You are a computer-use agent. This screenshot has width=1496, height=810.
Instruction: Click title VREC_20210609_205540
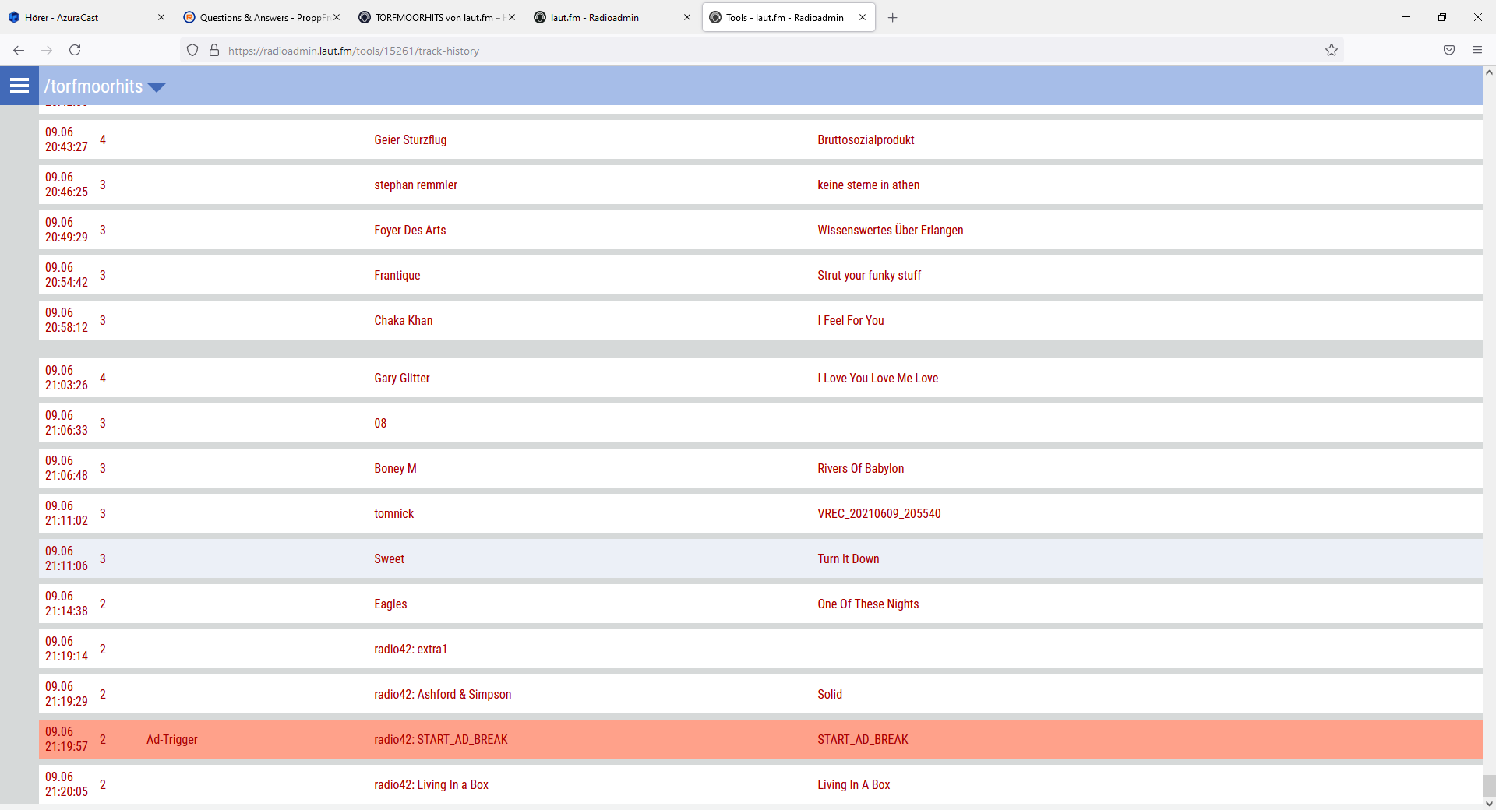(x=879, y=514)
